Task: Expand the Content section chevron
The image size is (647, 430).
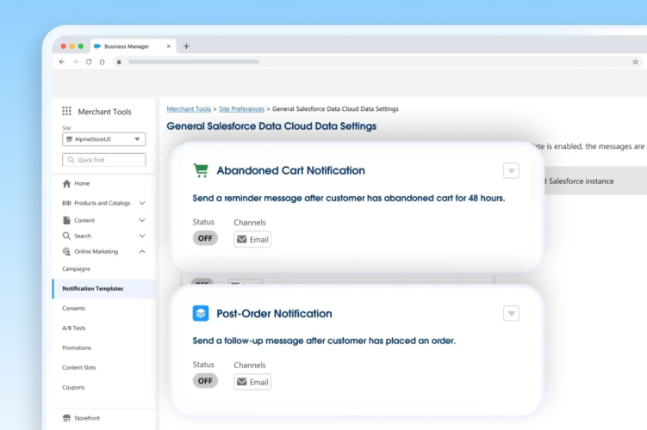Action: click(142, 220)
